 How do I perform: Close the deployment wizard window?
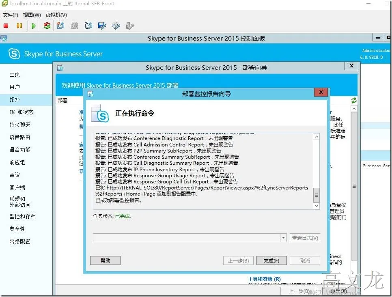click(351, 66)
